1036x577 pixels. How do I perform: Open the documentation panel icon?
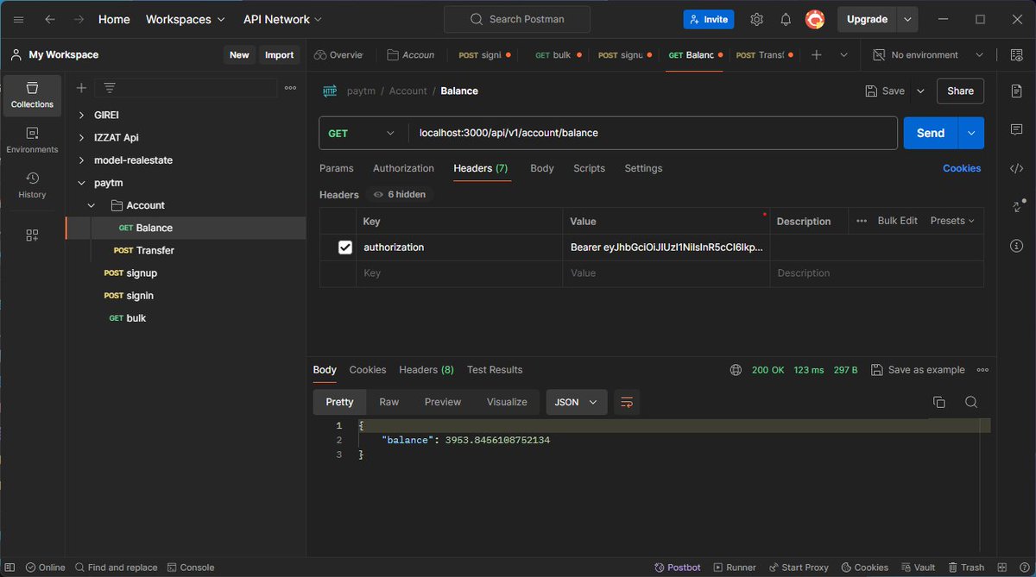pyautogui.click(x=1016, y=91)
